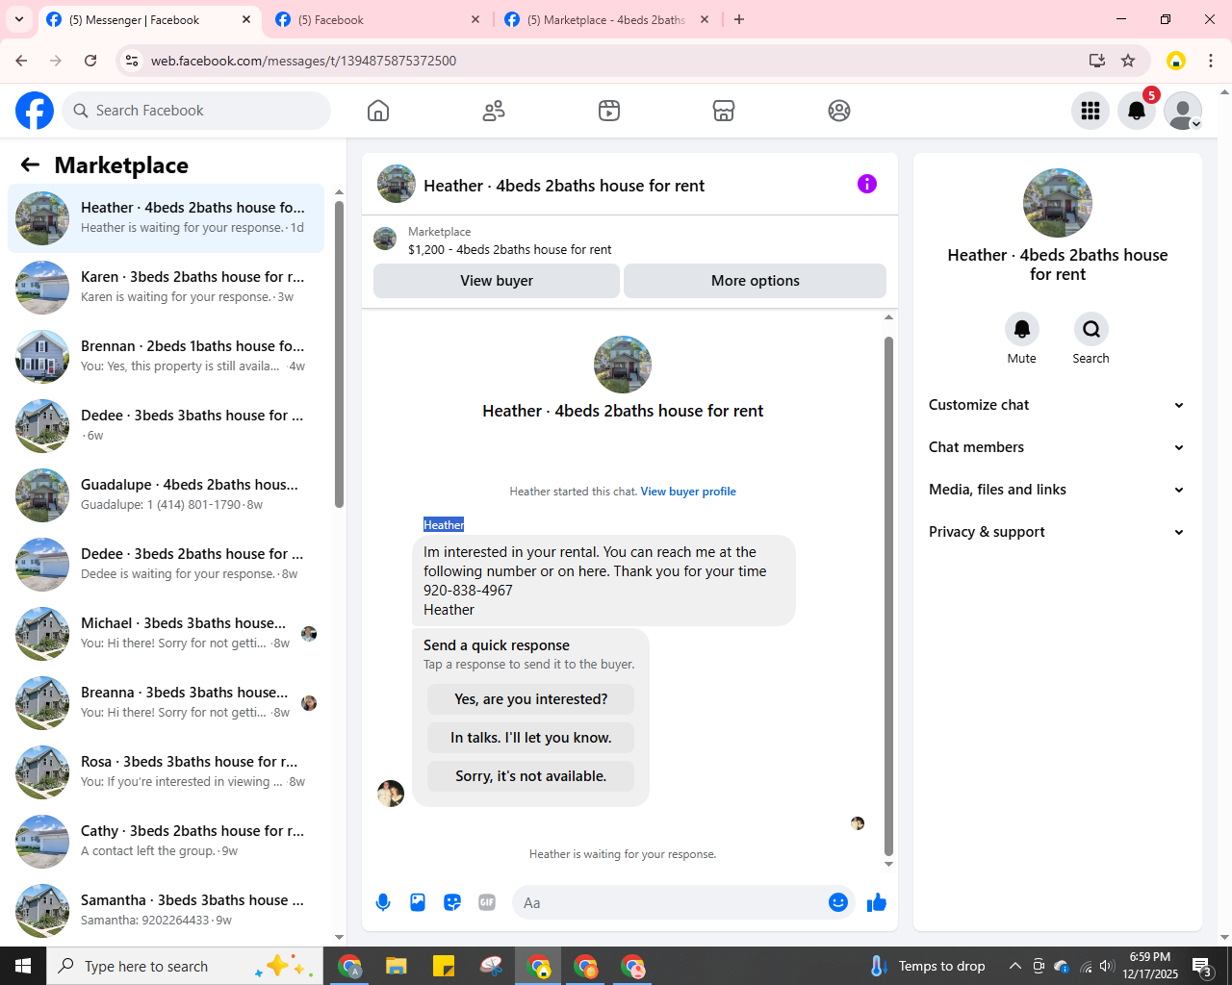Open Sticky Notes from taskbar
Screen dimensions: 1232x985
pyautogui.click(x=444, y=966)
